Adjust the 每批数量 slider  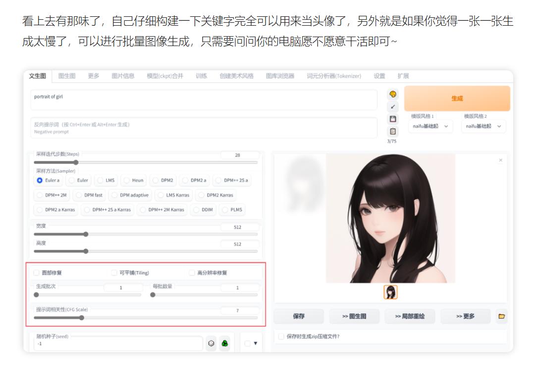point(204,295)
